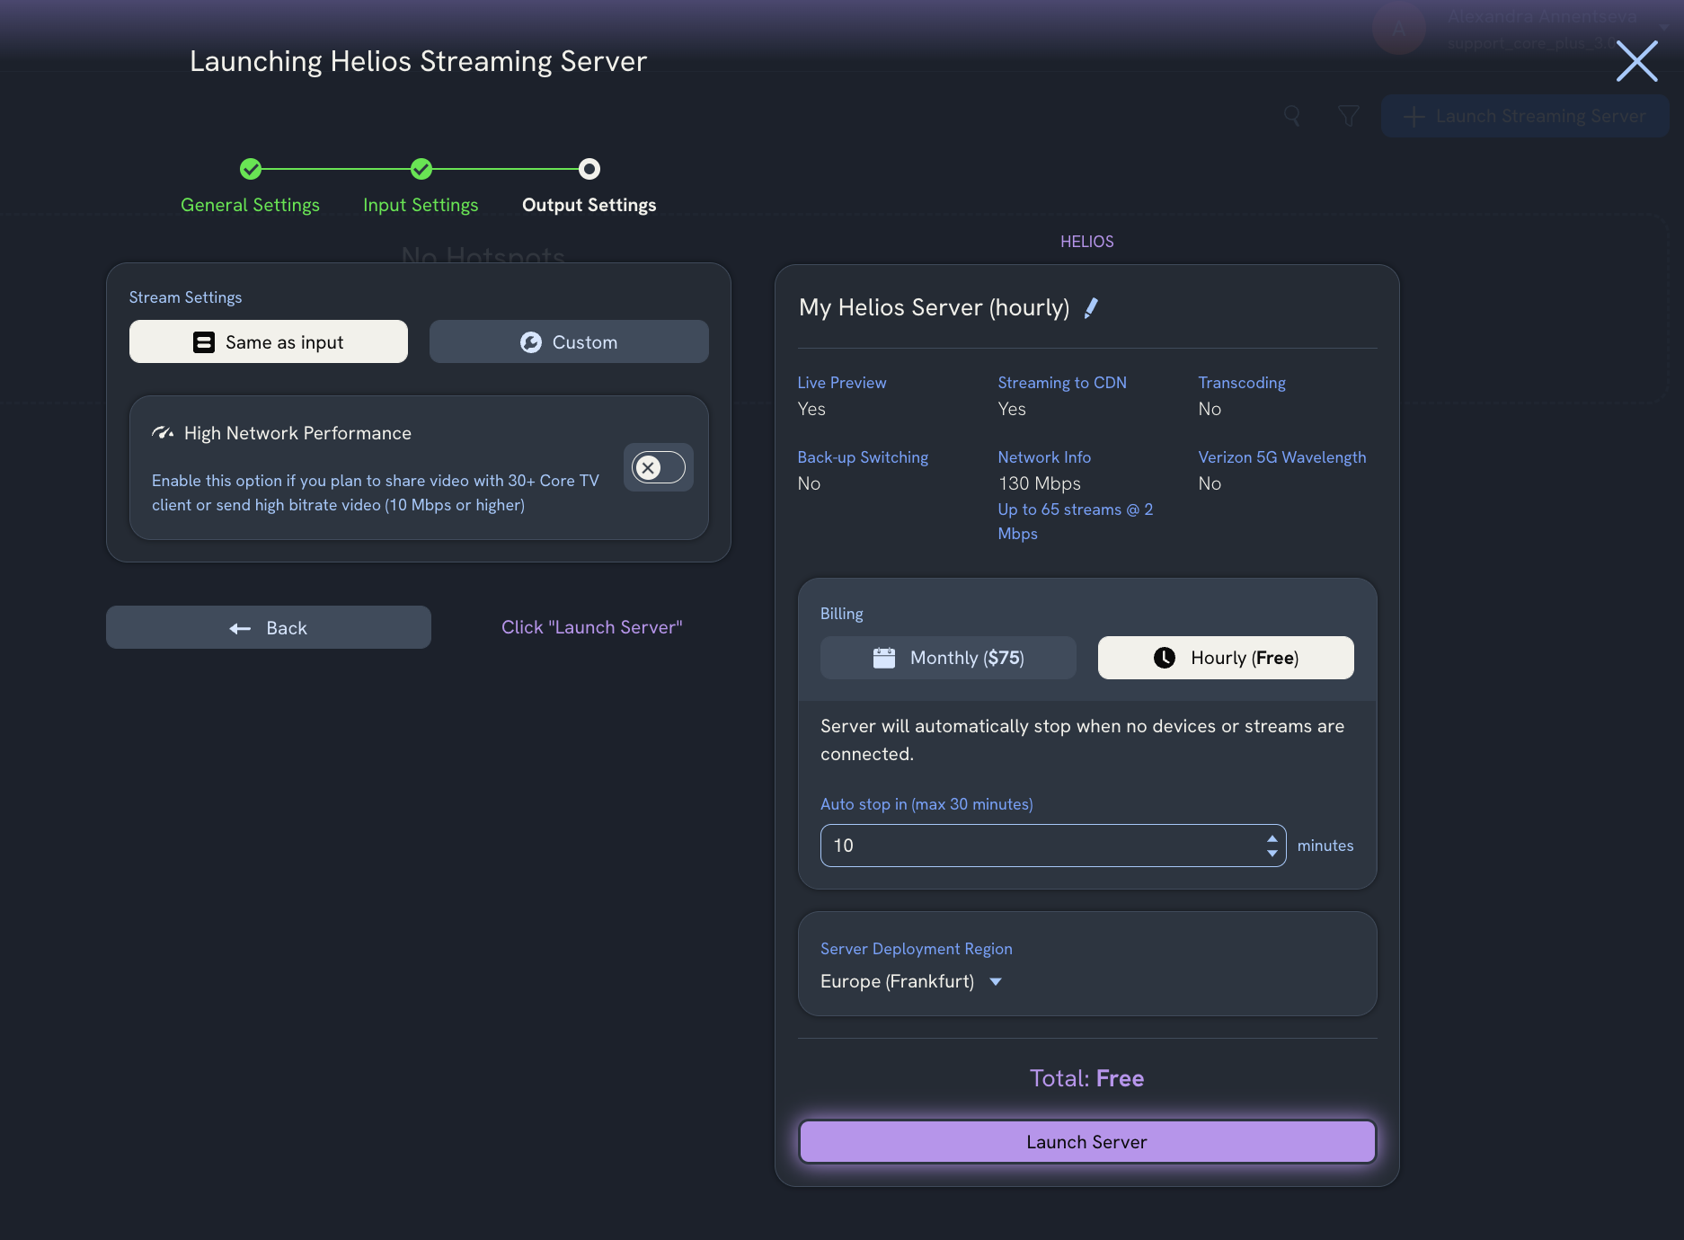The width and height of the screenshot is (1684, 1240).
Task: Click the device icon on Same as input button
Action: 202,341
